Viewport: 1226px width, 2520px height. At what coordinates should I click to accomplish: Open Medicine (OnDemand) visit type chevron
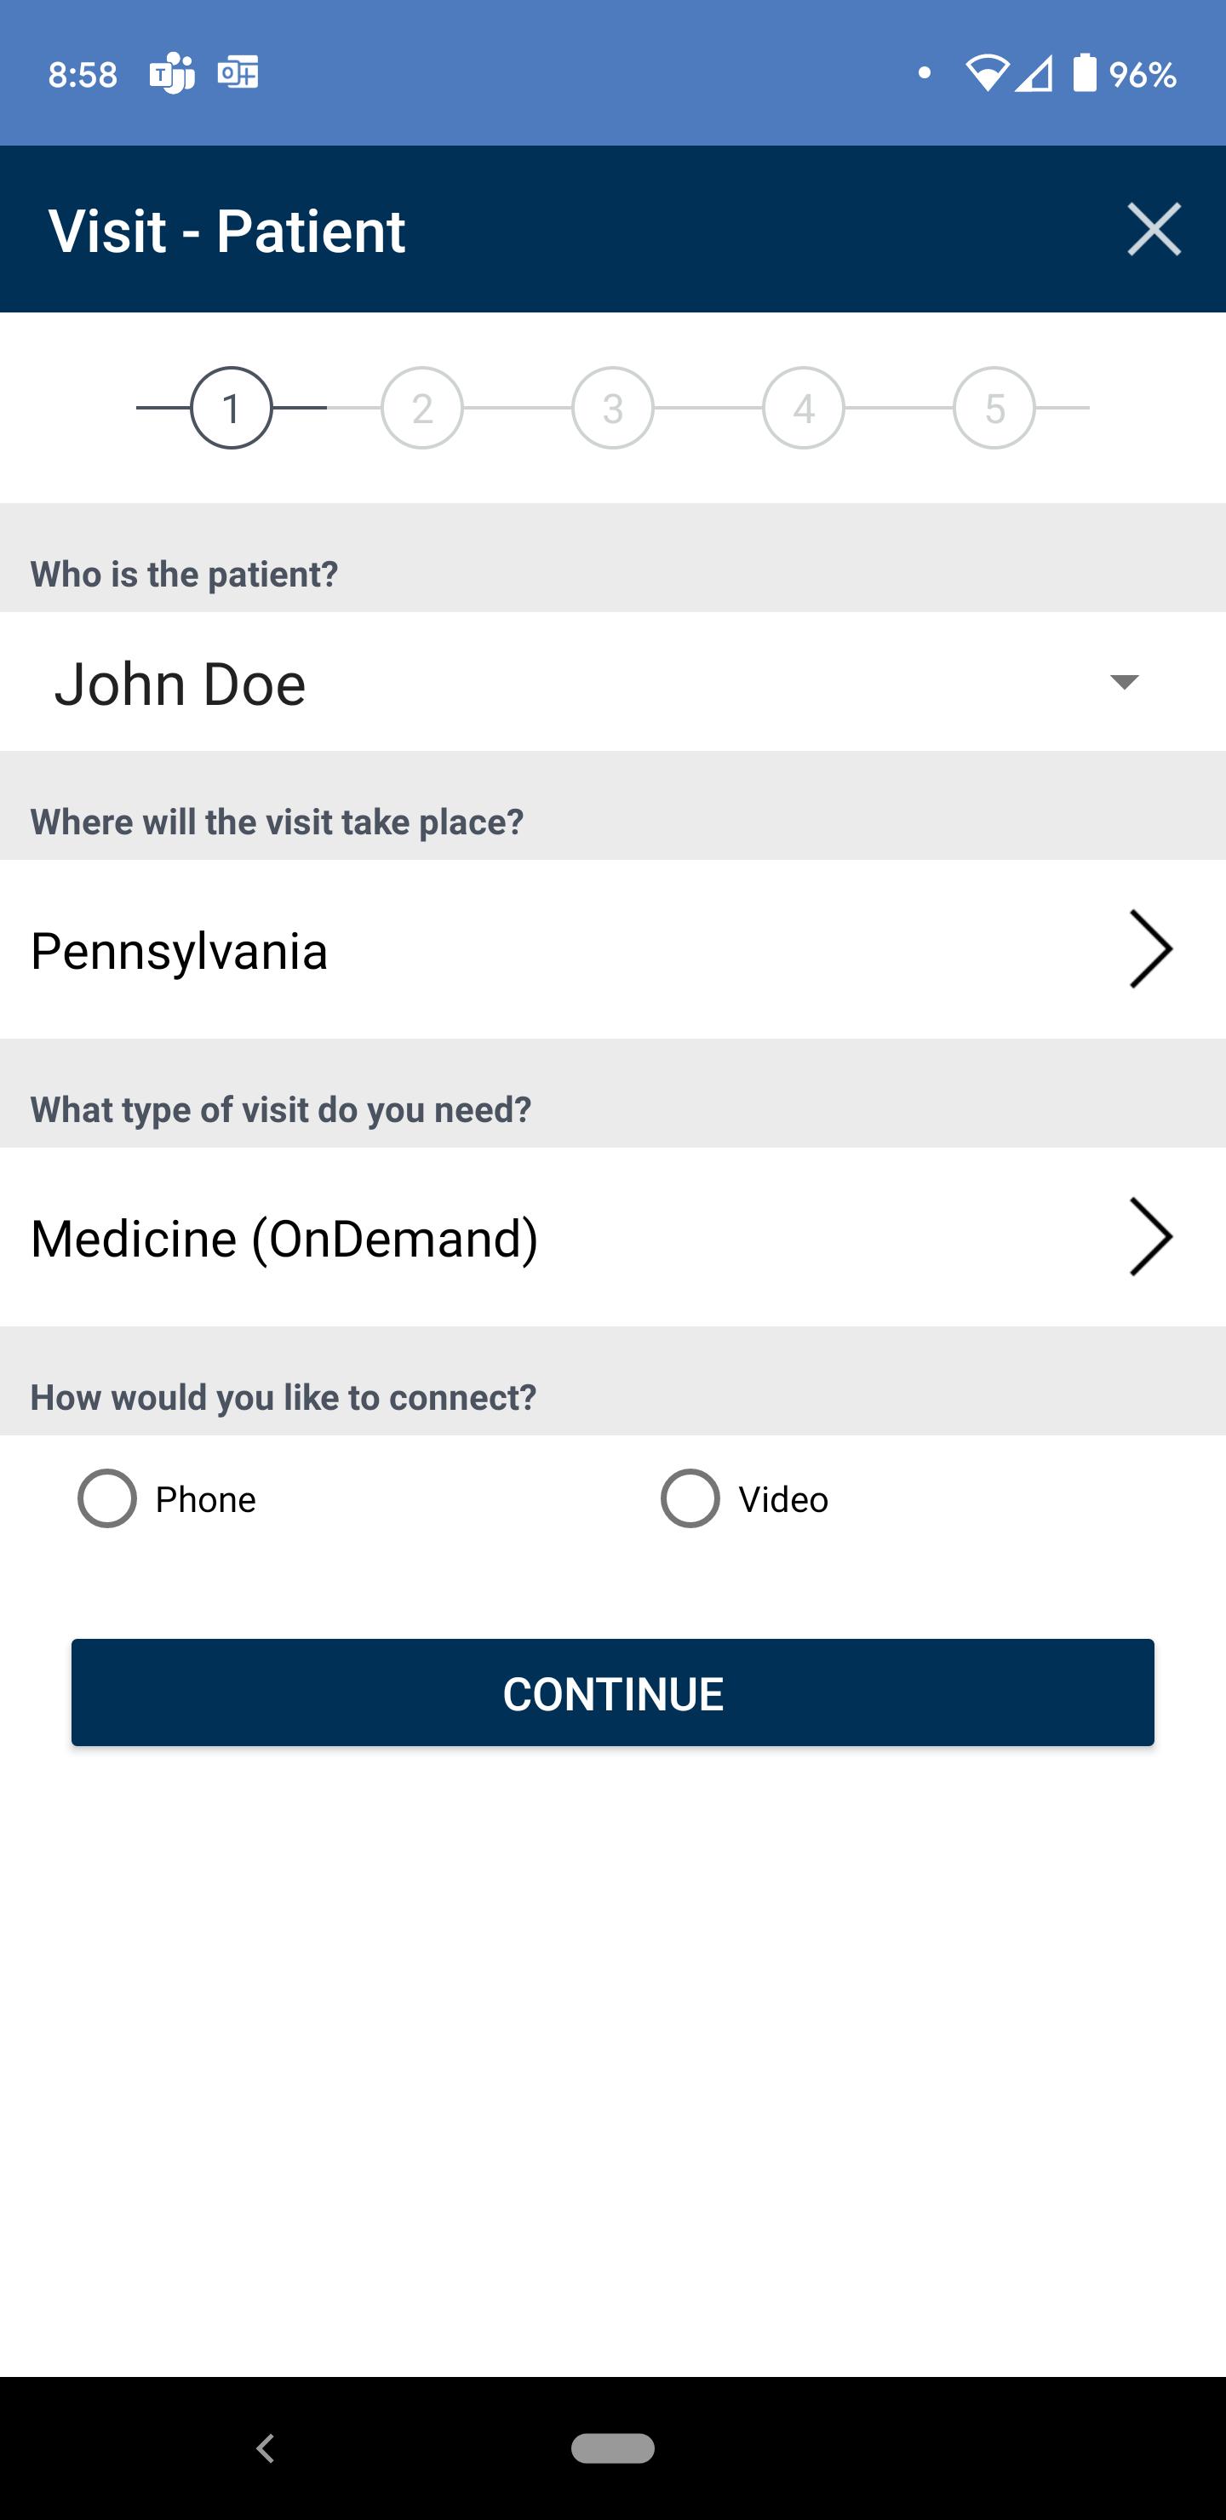[x=1151, y=1236]
